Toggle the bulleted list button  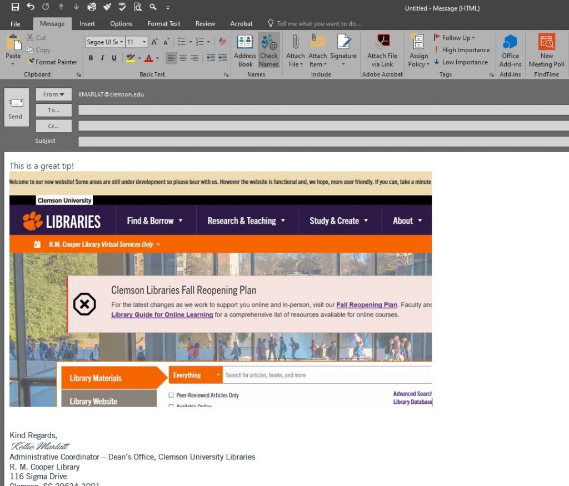click(x=182, y=42)
